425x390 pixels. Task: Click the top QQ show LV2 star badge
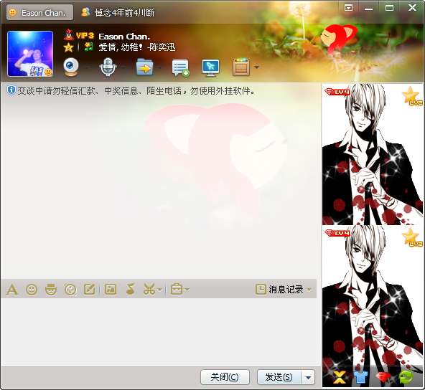point(411,96)
